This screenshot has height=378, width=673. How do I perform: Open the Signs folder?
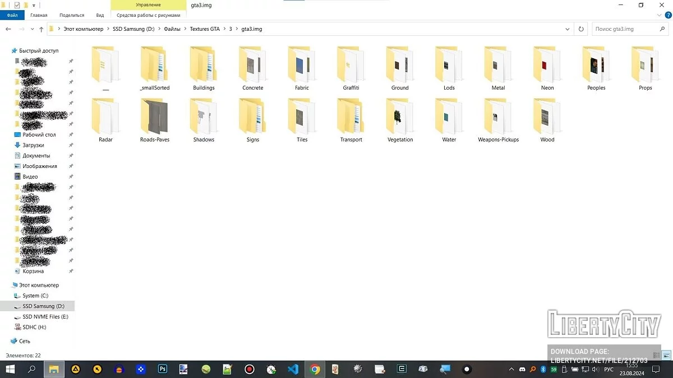coord(252,120)
